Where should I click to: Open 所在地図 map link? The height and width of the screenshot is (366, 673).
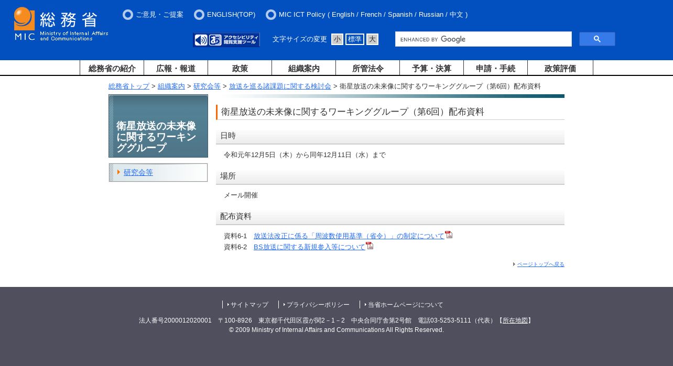pyautogui.click(x=515, y=320)
